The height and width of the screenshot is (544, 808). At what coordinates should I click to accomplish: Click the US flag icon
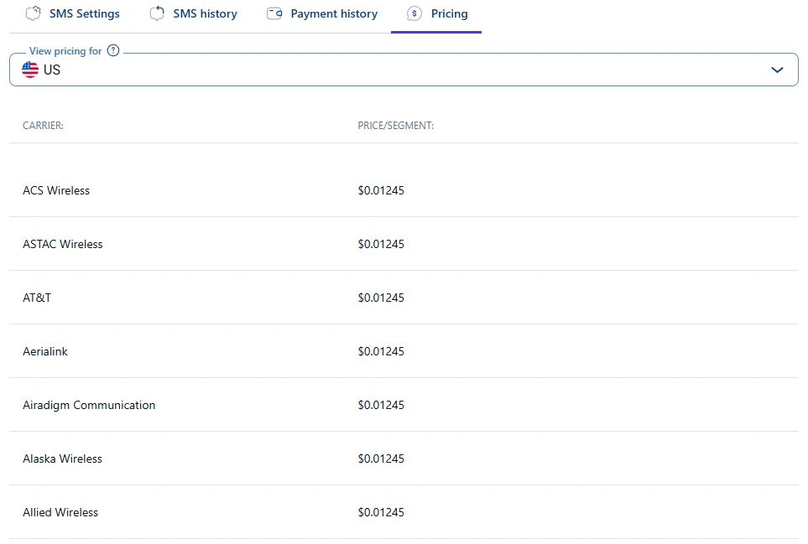(x=30, y=70)
